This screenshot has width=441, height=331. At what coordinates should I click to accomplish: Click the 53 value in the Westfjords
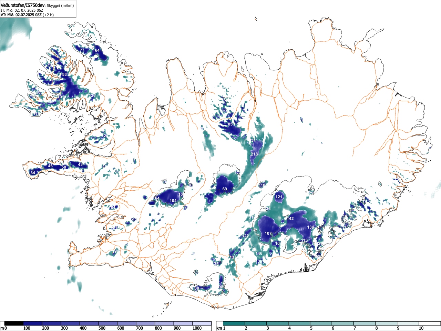pos(64,74)
